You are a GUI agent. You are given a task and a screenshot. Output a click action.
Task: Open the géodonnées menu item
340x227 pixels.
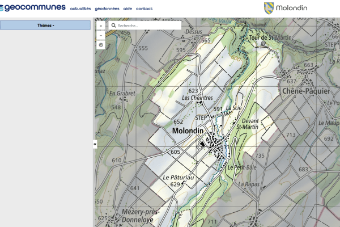point(107,9)
